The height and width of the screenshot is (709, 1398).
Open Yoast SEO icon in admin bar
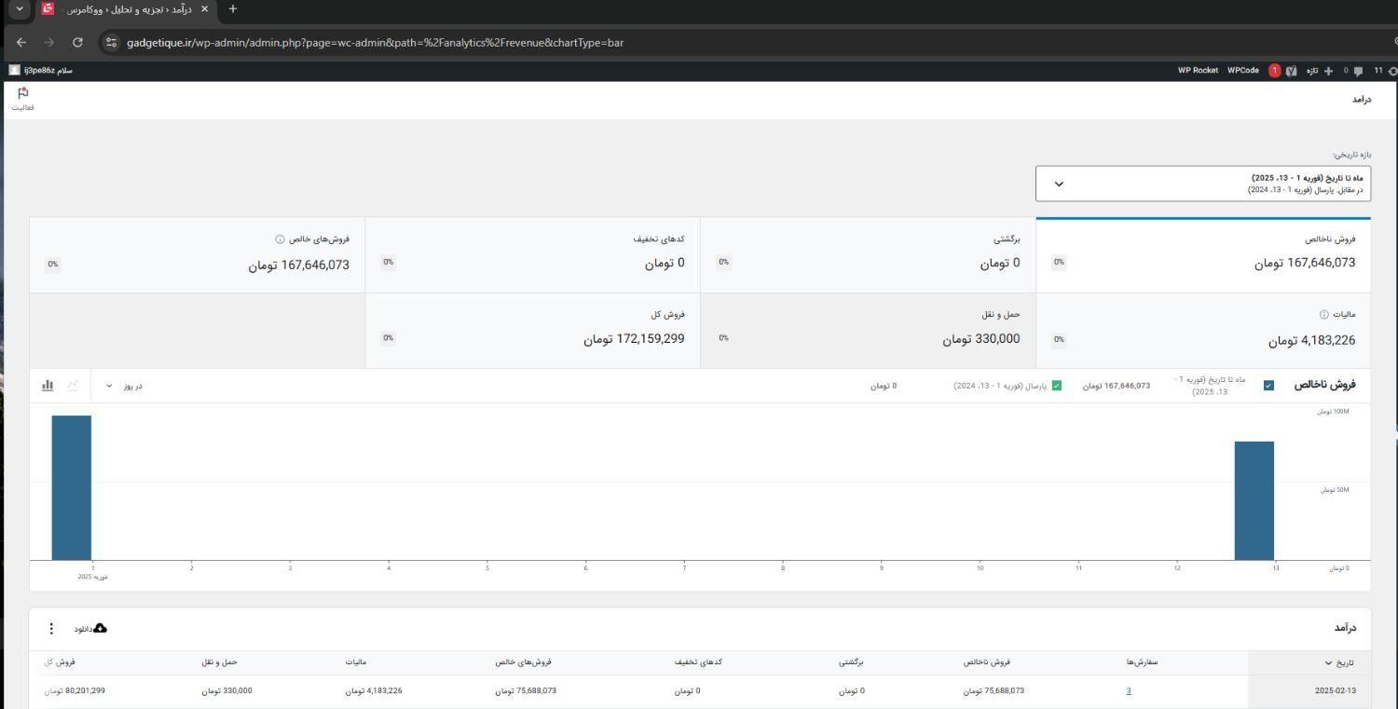click(1292, 71)
